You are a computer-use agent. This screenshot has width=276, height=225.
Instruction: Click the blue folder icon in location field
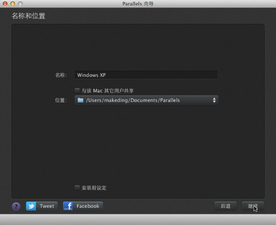80,100
